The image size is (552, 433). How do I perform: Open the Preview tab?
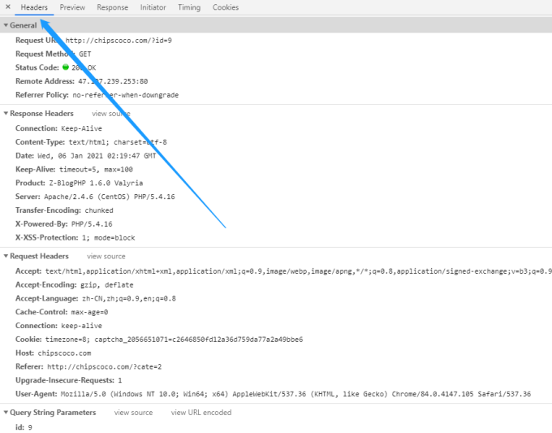(72, 7)
